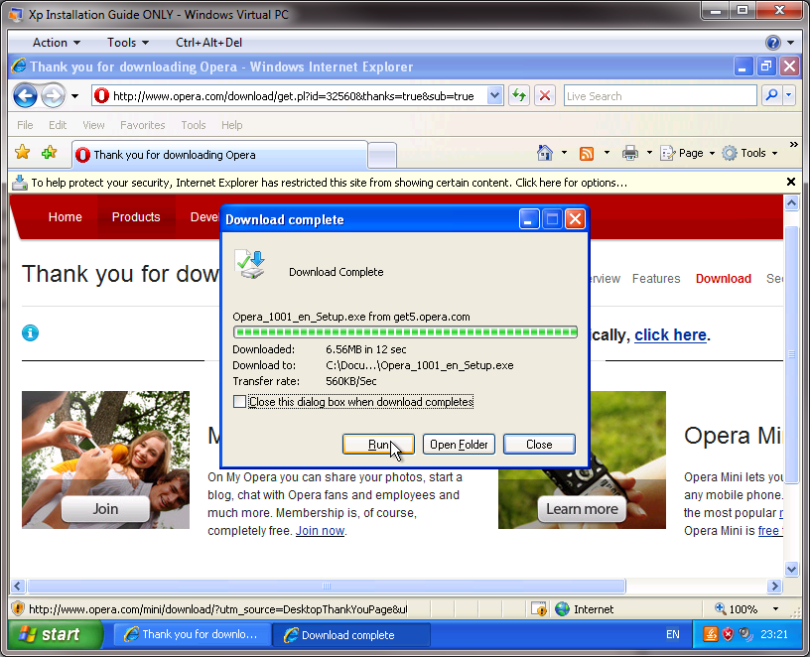The height and width of the screenshot is (657, 810).
Task: Click the information bar security message
Action: tap(330, 183)
